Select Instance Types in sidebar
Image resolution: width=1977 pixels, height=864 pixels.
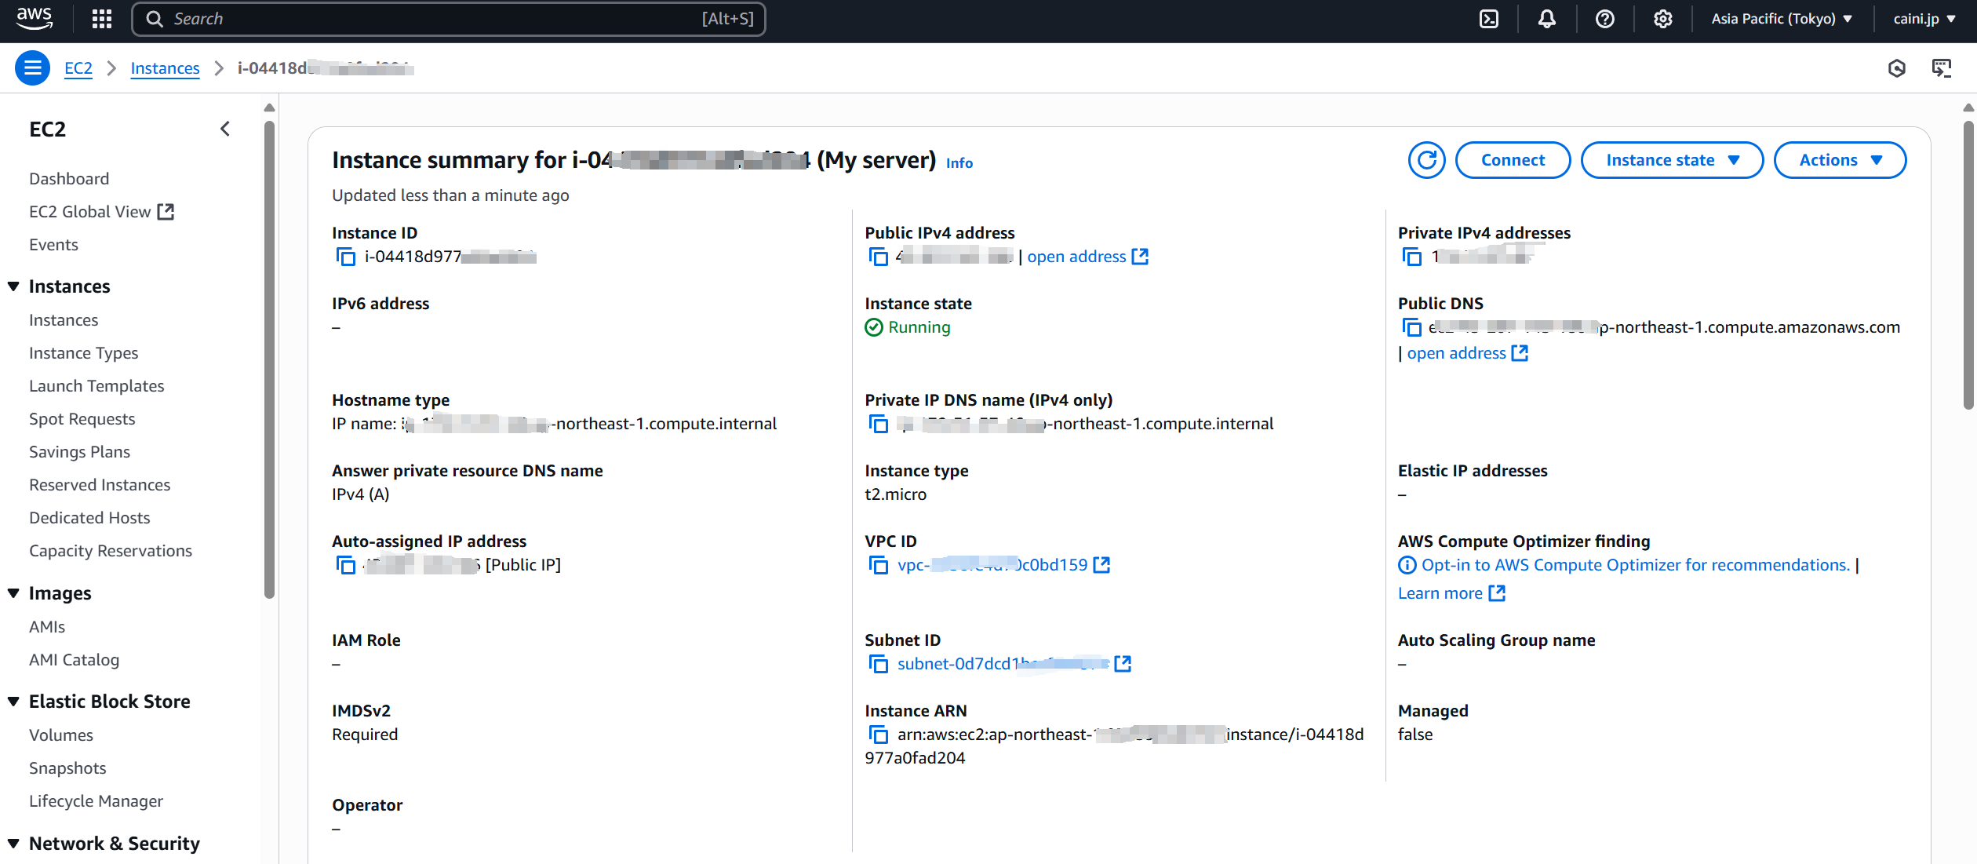tap(83, 353)
